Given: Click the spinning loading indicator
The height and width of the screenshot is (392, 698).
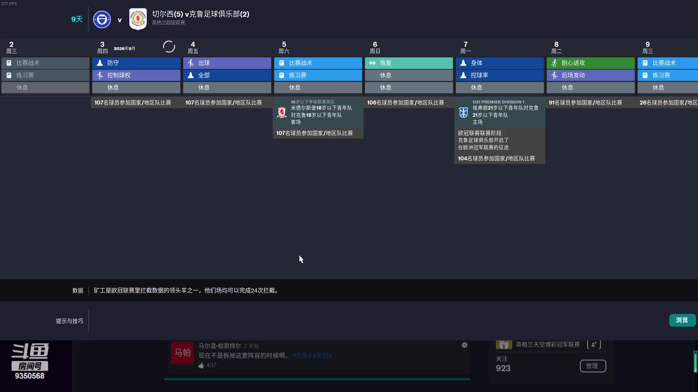Looking at the screenshot, I should point(169,47).
